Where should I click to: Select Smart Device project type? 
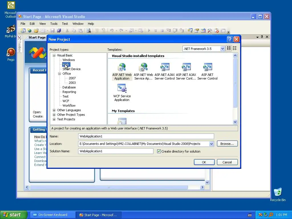pyautogui.click(x=72, y=69)
